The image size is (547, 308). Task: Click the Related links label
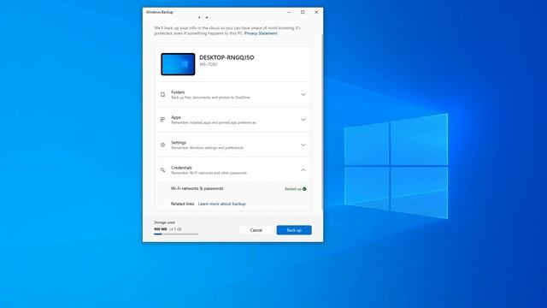182,204
